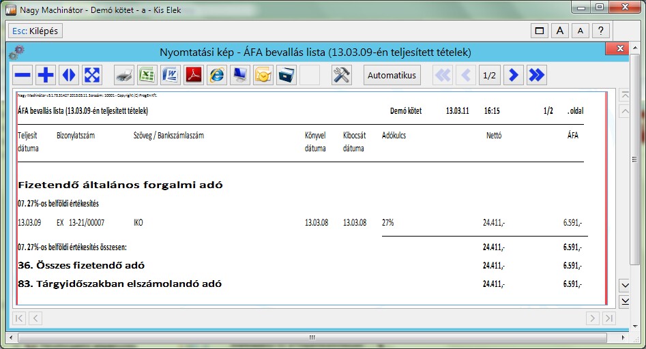The image size is (646, 349).
Task: Print the report with printer icon
Action: pos(123,75)
